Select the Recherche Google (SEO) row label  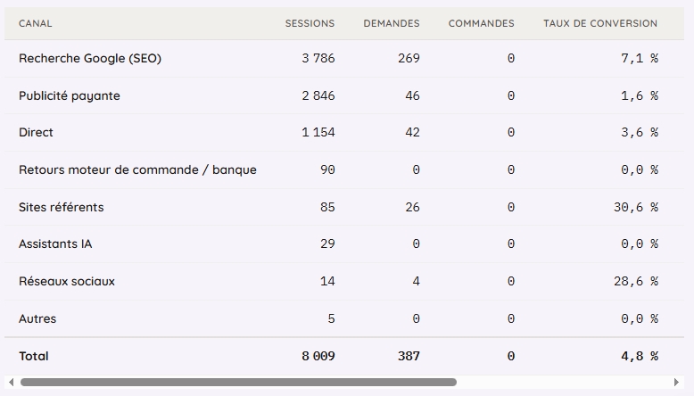pyautogui.click(x=90, y=58)
